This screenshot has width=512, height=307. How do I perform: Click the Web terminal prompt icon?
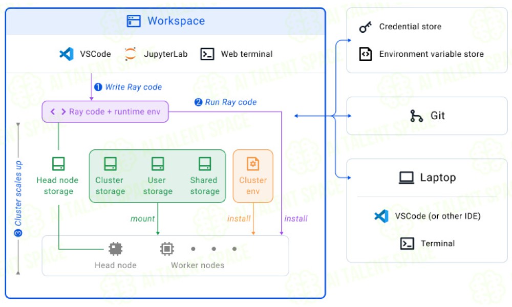207,54
